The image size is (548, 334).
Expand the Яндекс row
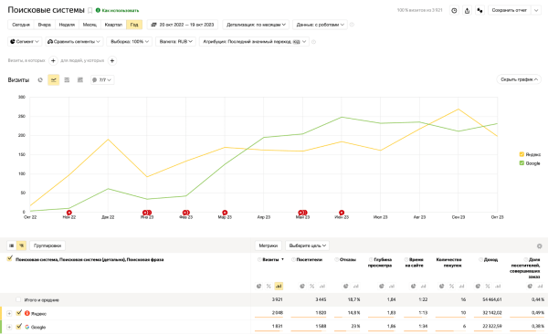[9, 313]
